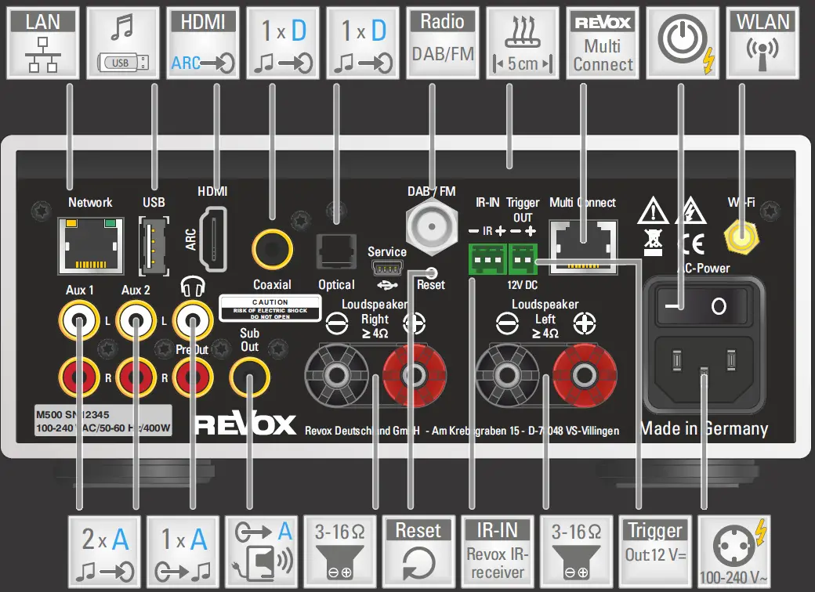The image size is (815, 592).
Task: Click the Reset tile with circular arrow
Action: [419, 551]
